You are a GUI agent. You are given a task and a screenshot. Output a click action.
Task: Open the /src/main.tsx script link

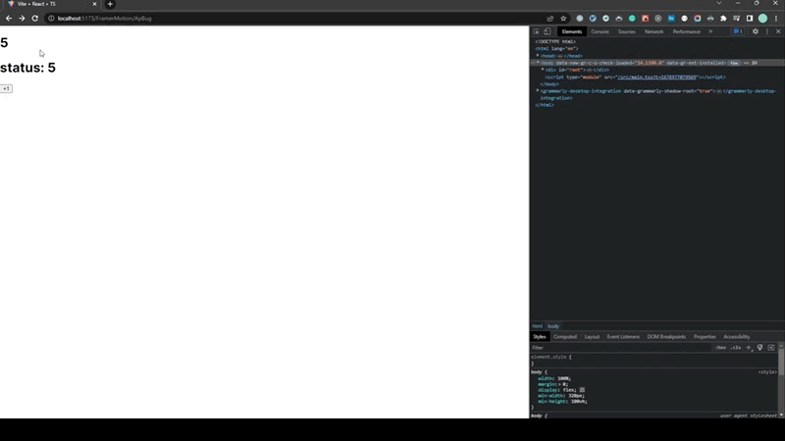(656, 77)
